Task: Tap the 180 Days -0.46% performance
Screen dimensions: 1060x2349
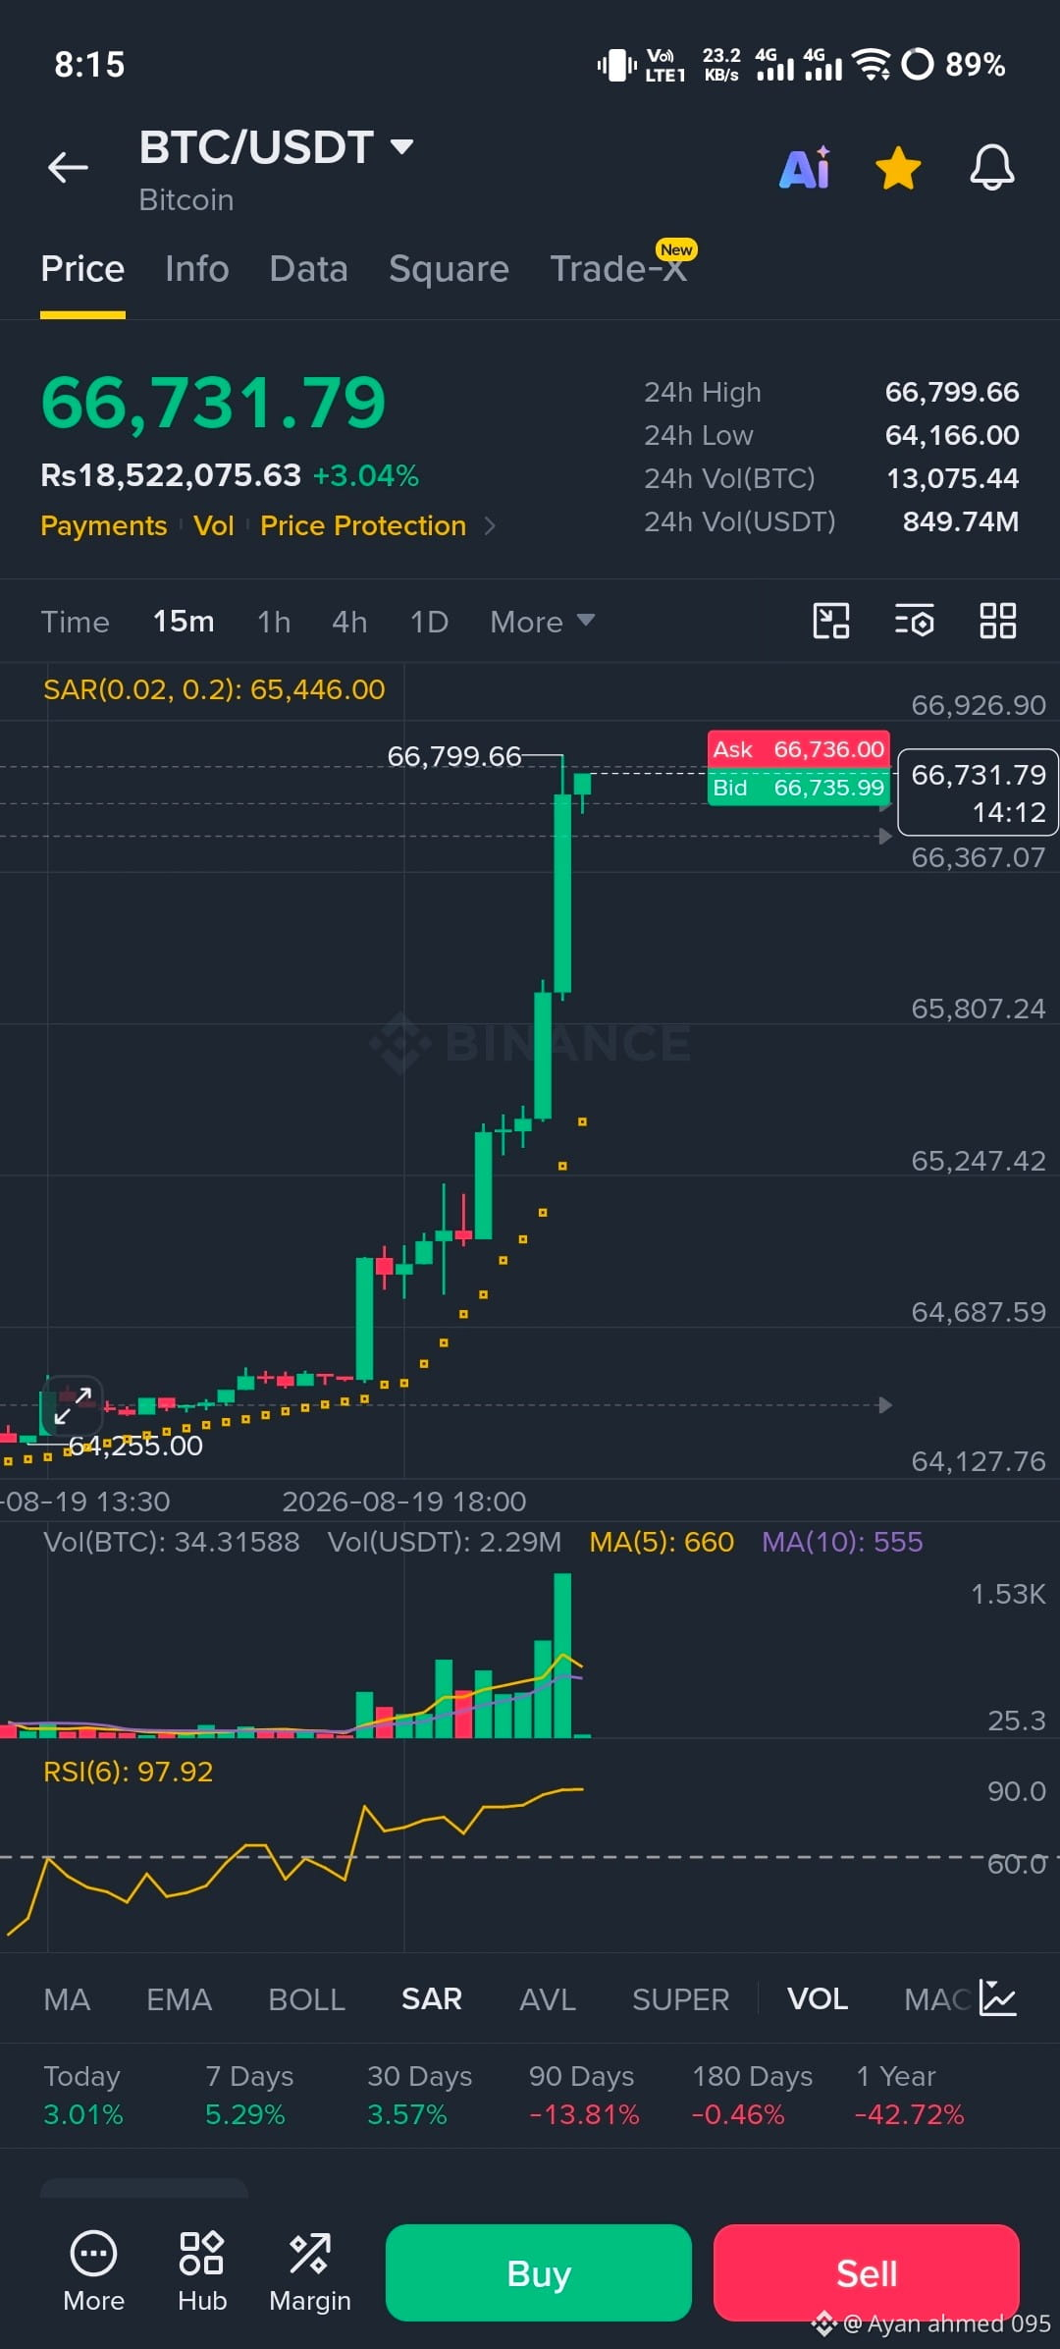Action: [752, 2095]
